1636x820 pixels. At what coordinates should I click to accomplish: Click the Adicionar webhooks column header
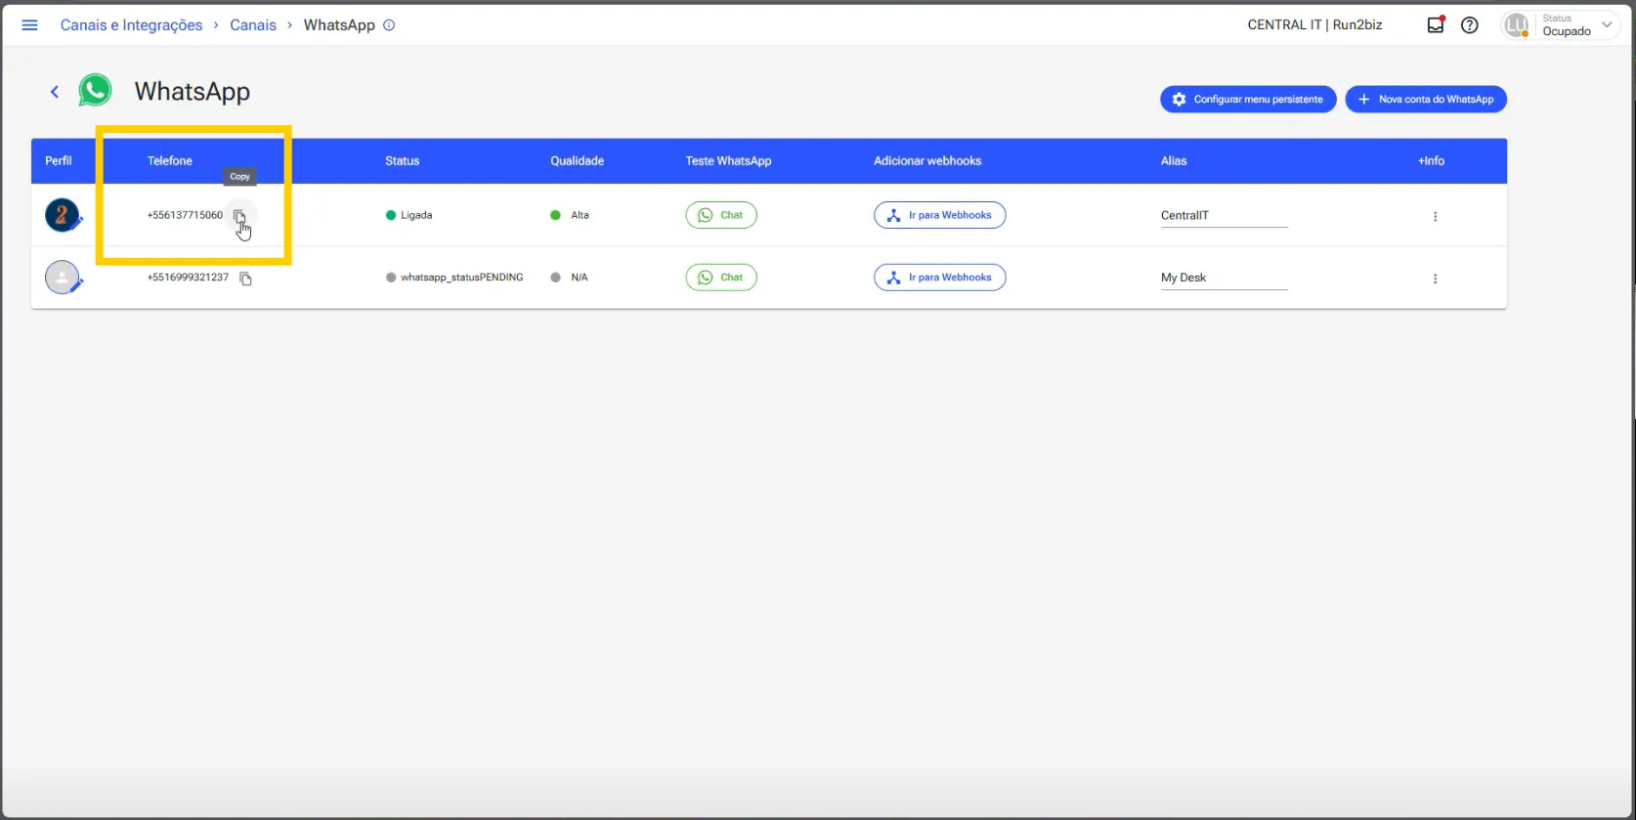click(x=927, y=161)
